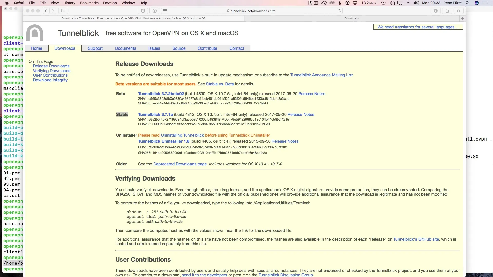This screenshot has height=277, width=493.
Task: Open the Source site tab
Action: (x=179, y=48)
